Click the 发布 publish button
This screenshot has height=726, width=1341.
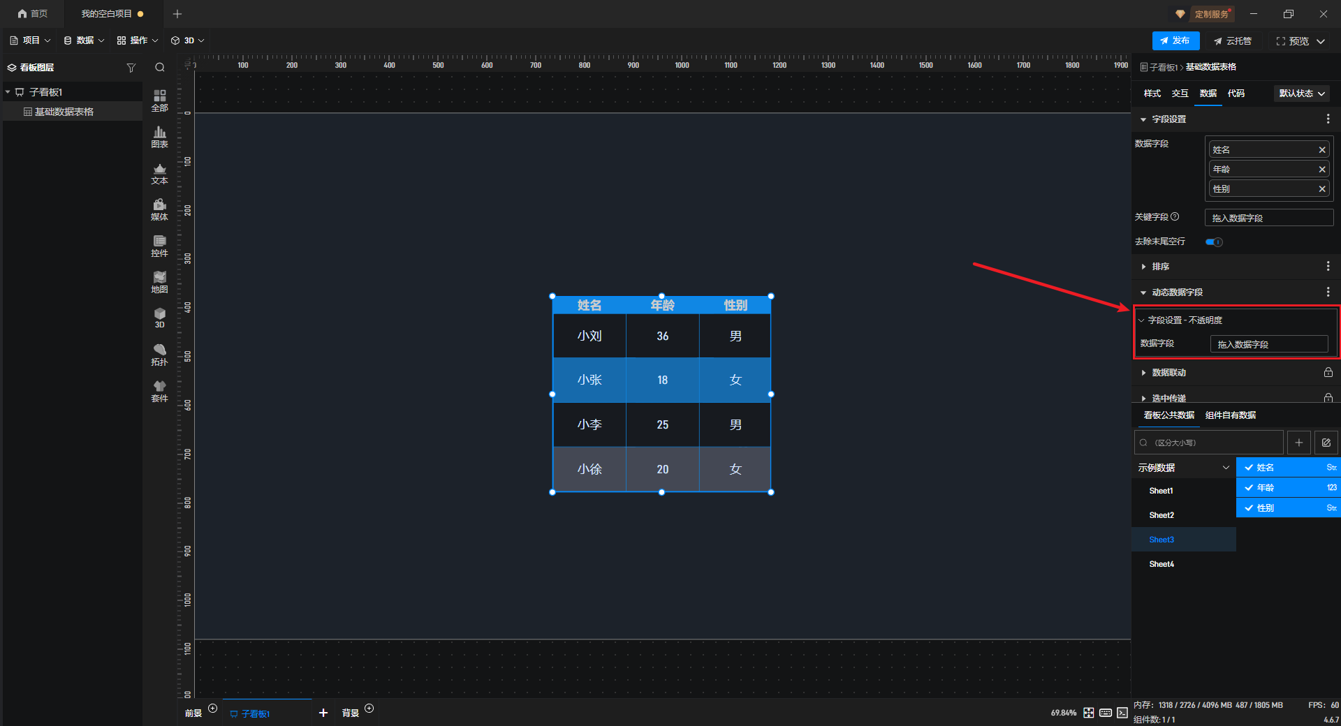1175,40
